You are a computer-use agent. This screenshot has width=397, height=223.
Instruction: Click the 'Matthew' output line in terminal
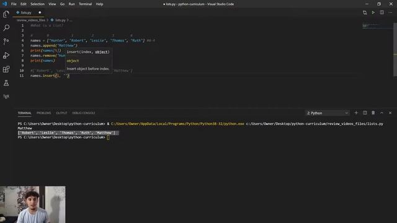pos(25,128)
